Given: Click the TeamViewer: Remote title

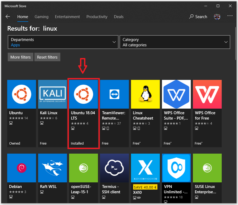Looking at the screenshot, I should click(x=114, y=116).
